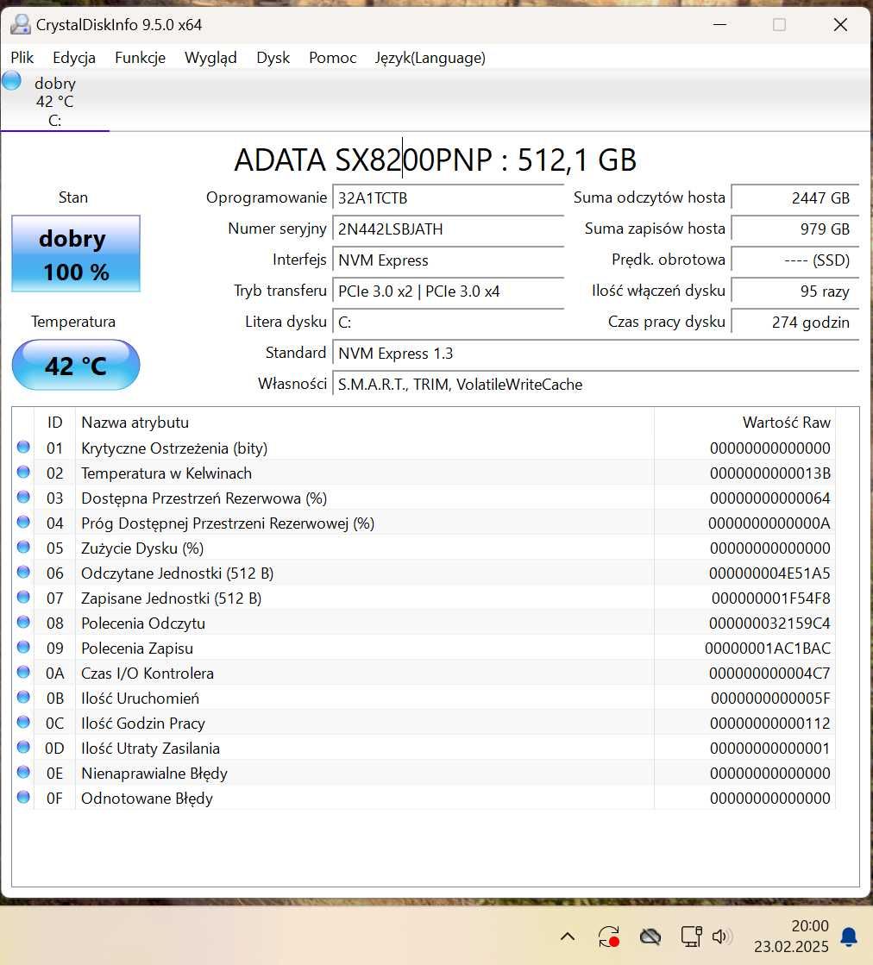
Task: Select raw value 000000000004C7
Action: coord(769,674)
